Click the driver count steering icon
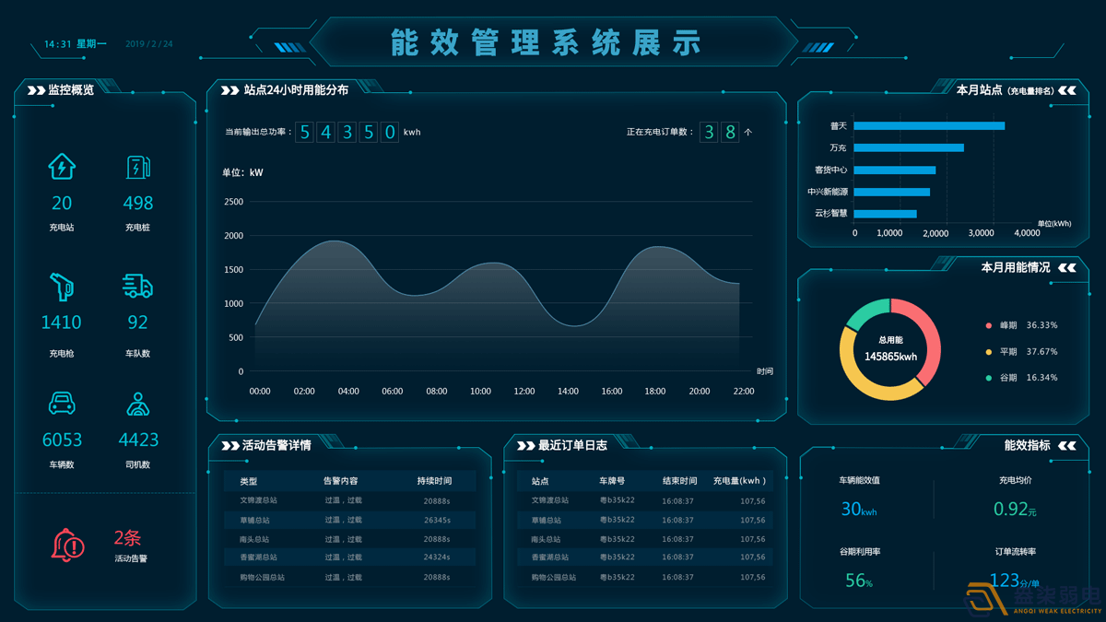This screenshot has height=622, width=1106. [137, 405]
